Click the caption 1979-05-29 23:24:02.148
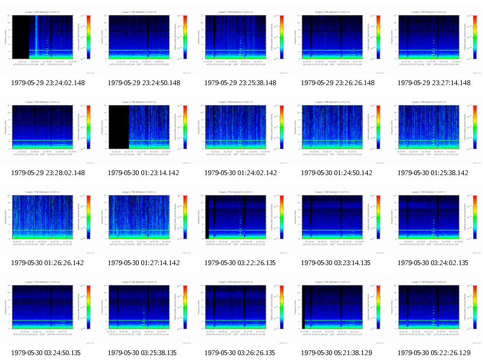Screen dimensions: 483x360 (x=48, y=83)
